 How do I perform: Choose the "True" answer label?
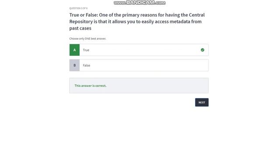pyautogui.click(x=86, y=50)
